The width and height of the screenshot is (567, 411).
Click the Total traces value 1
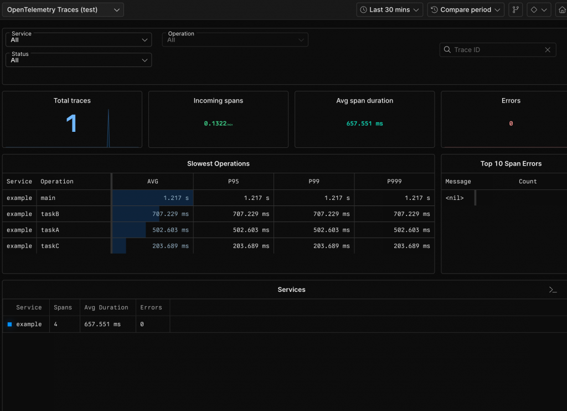coord(71,123)
